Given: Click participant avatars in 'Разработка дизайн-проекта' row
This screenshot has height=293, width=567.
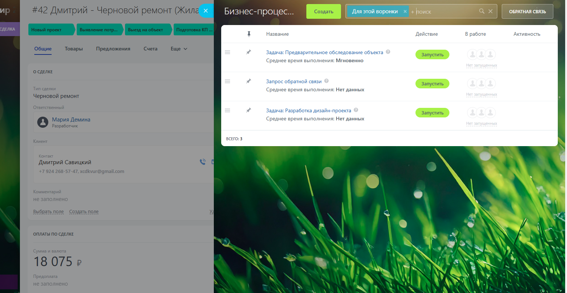Looking at the screenshot, I should 481,113.
